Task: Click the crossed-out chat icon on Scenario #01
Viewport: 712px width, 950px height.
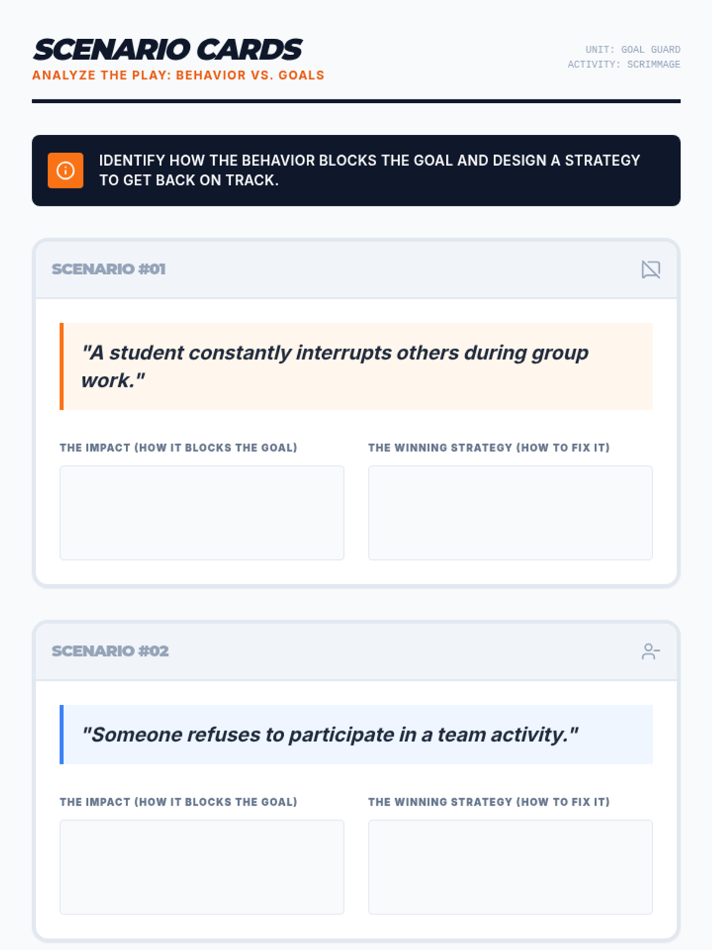Action: [650, 270]
